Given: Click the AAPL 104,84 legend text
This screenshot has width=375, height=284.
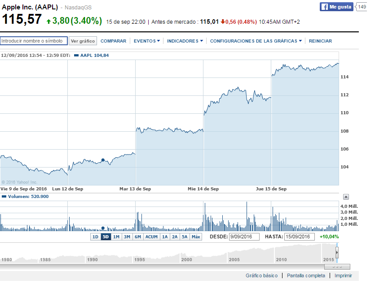Looking at the screenshot, I should (94, 55).
